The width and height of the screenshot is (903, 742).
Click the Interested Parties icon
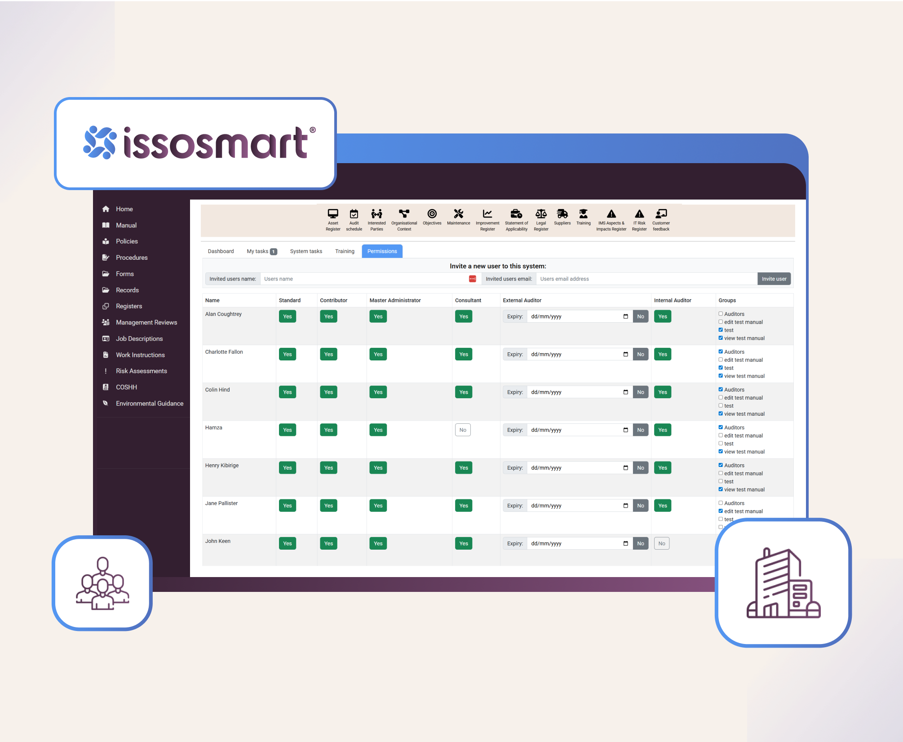coord(376,215)
